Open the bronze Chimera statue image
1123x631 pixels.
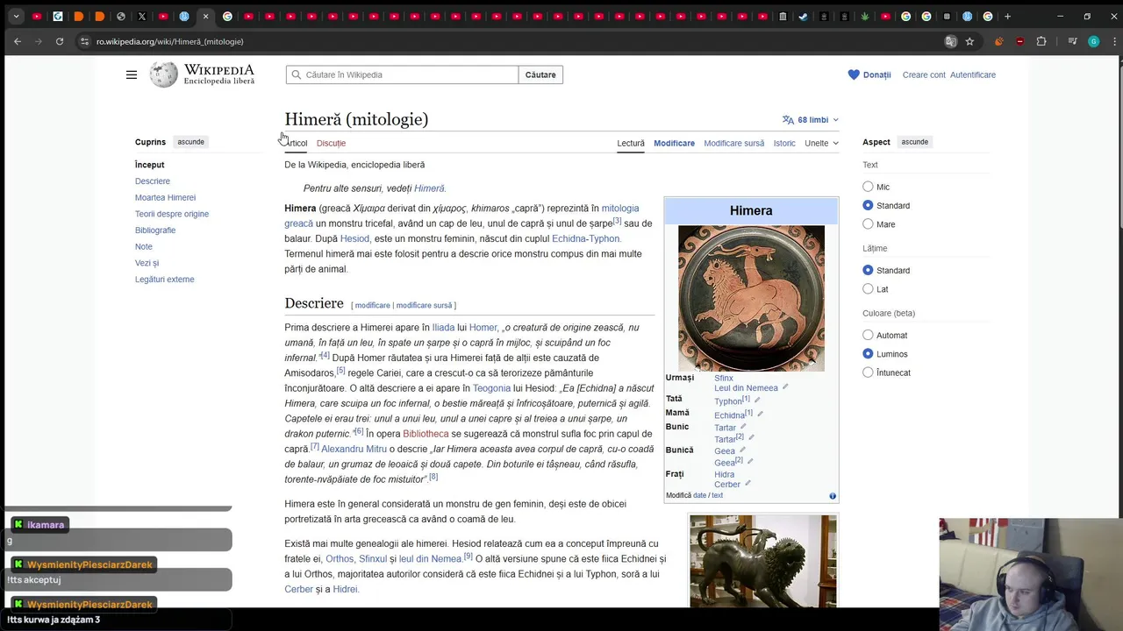[763, 561]
